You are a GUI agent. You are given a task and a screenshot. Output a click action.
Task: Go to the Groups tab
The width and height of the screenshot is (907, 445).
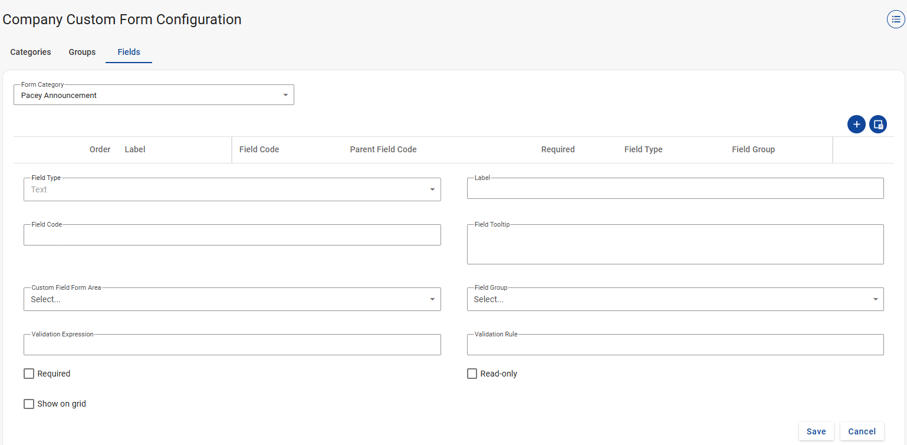click(82, 52)
